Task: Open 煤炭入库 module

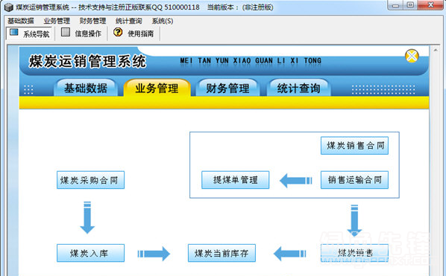Action: (90, 253)
